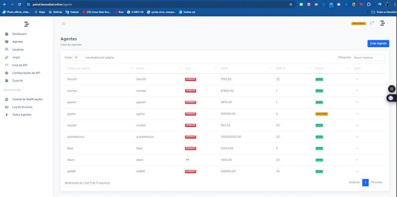Reload the page in browser
The height and width of the screenshot is (197, 397).
[19, 4]
